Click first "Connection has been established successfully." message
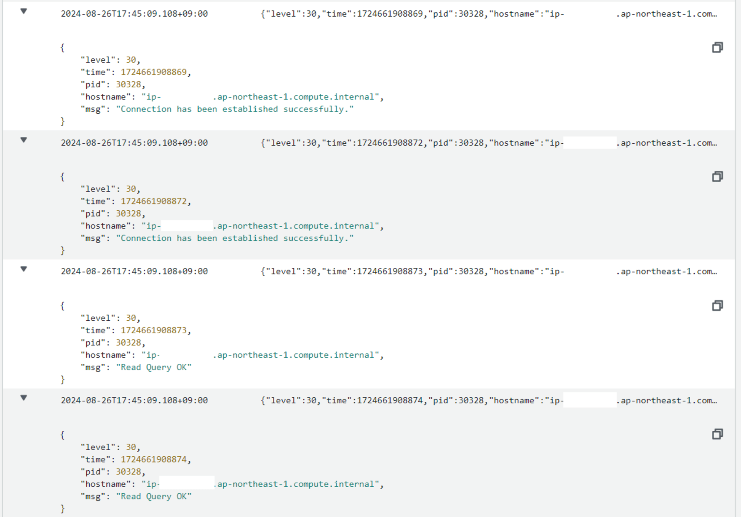This screenshot has width=741, height=517. point(235,109)
